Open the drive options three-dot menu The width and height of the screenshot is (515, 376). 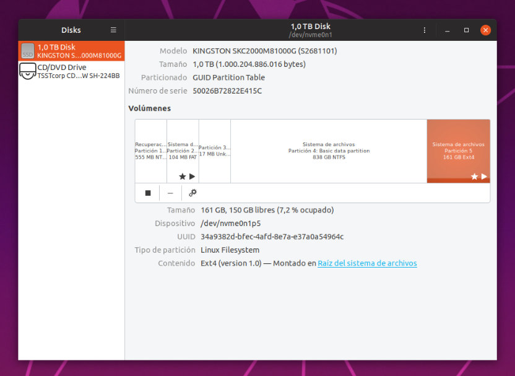coord(424,30)
